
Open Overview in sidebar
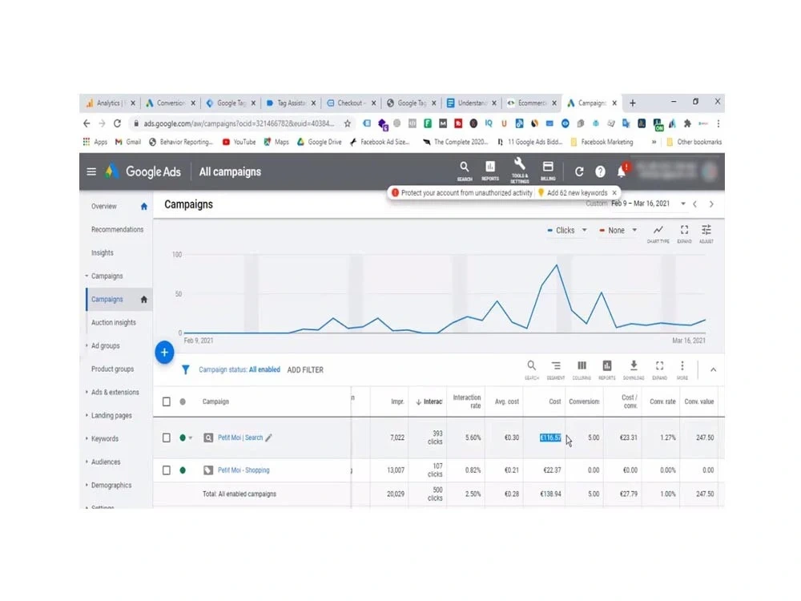[x=104, y=207]
